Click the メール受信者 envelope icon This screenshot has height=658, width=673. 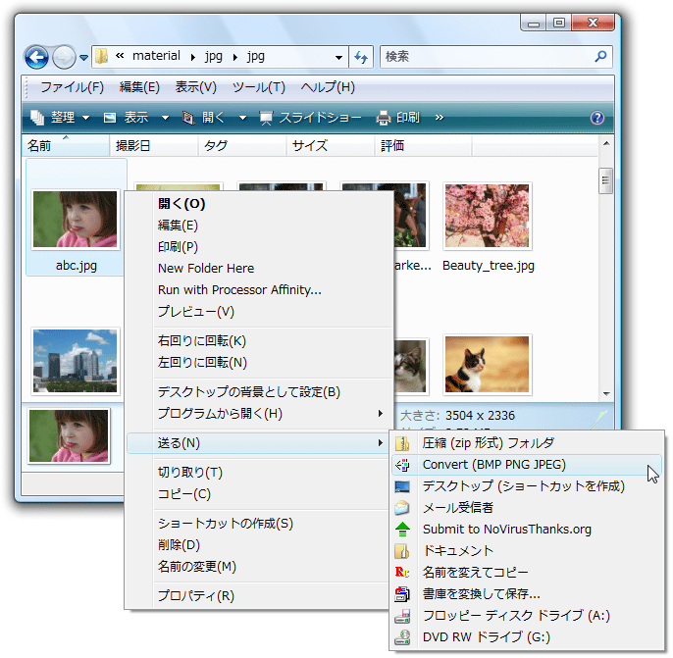tap(402, 508)
